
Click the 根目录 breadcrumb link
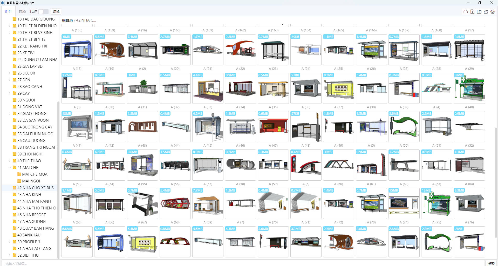[67, 20]
